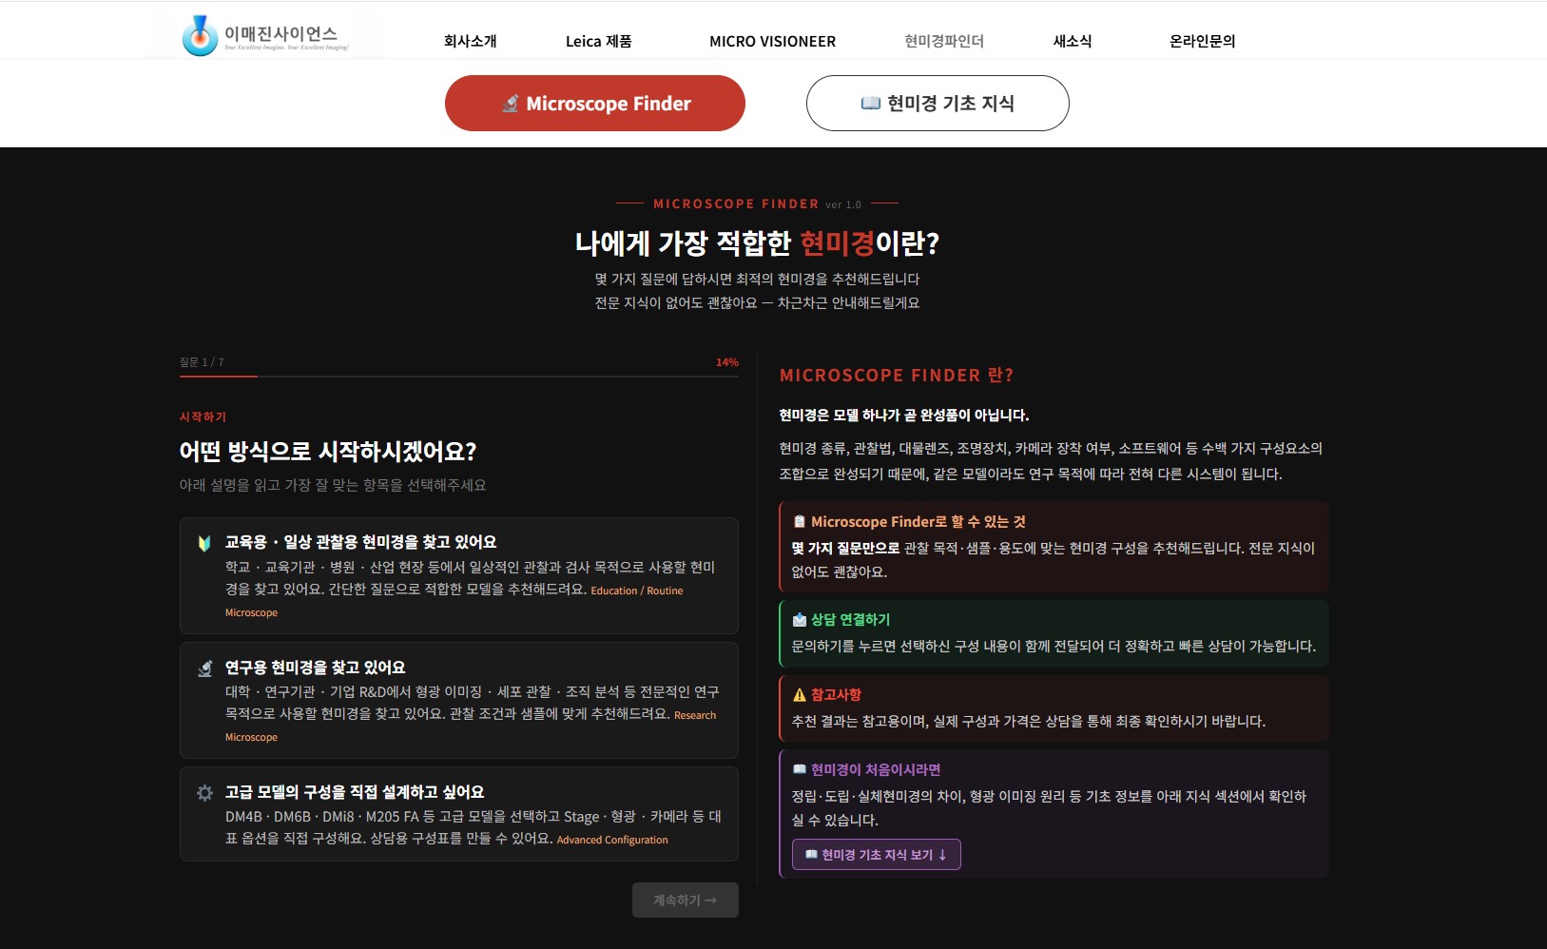Select 연구용 현미경을 찾고 있어요 option
The width and height of the screenshot is (1547, 949).
tap(459, 701)
